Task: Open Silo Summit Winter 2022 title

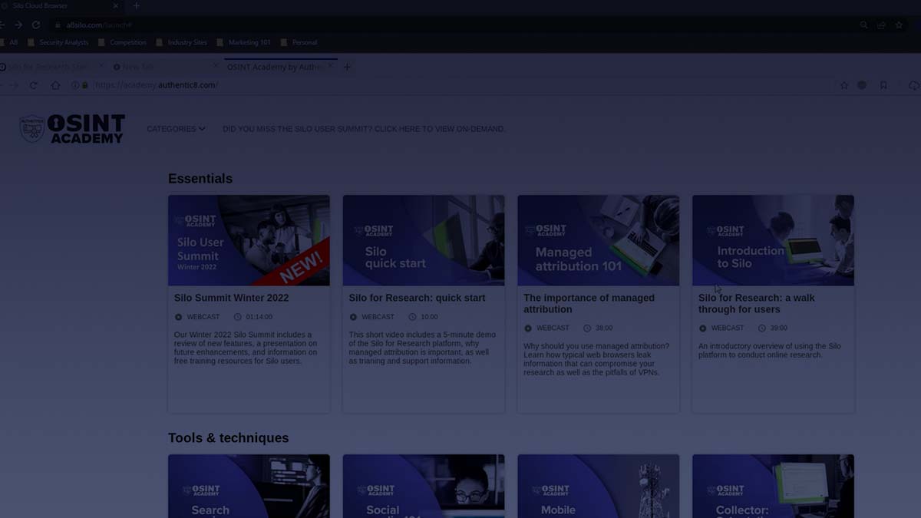Action: coord(231,298)
